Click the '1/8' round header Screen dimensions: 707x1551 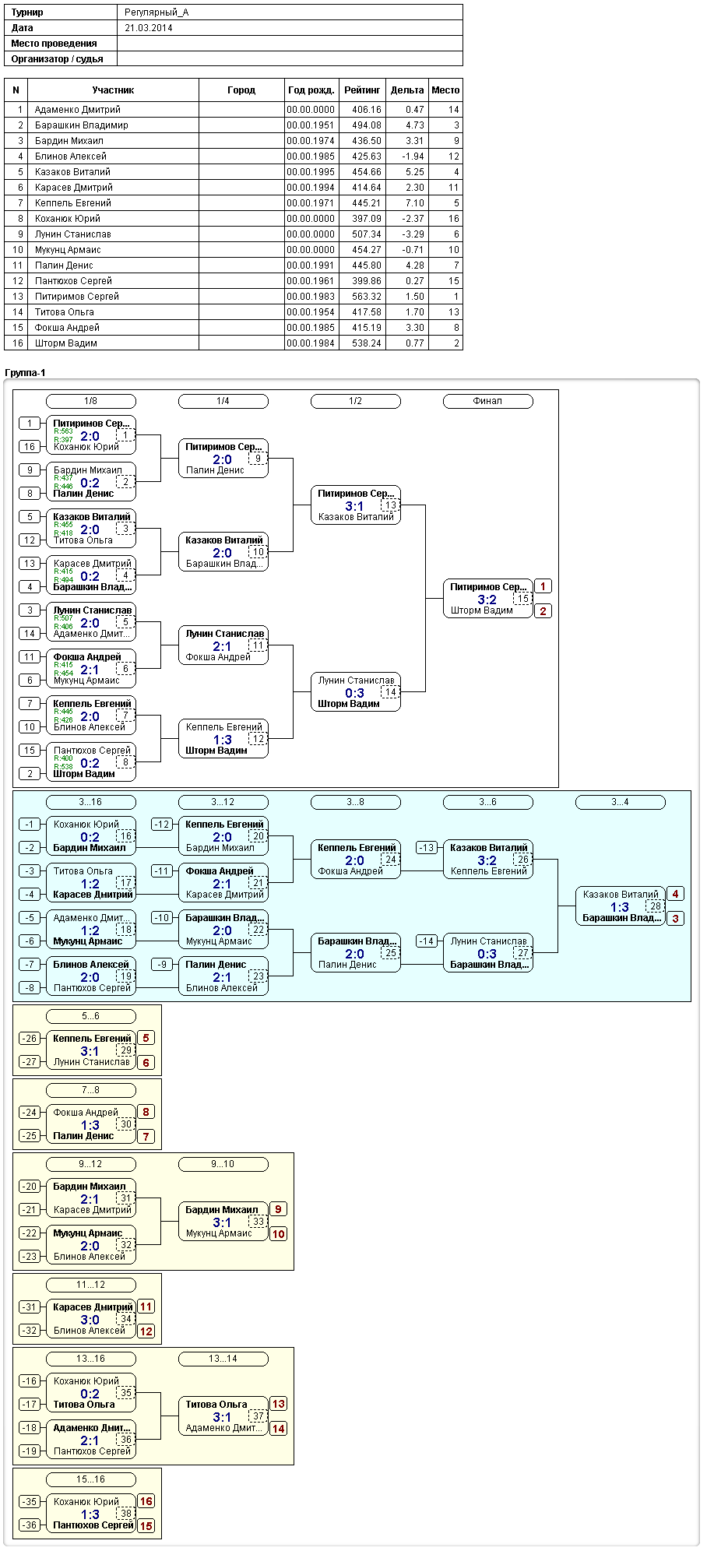(x=91, y=401)
